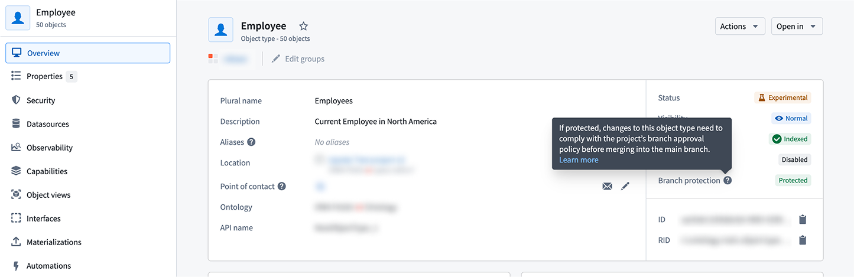Click the blurred Location link
Image resolution: width=854 pixels, height=277 pixels.
click(367, 159)
